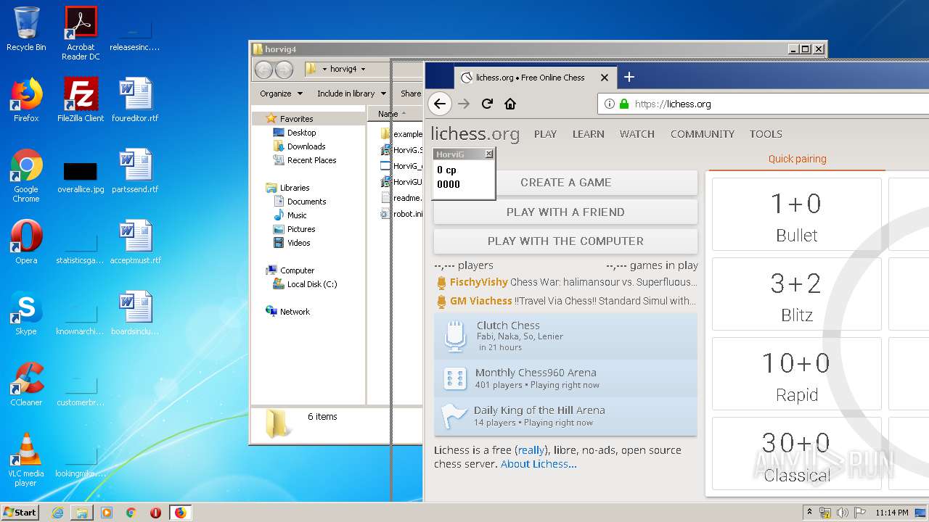This screenshot has width=929, height=522.
Task: Show hidden system tray icons
Action: click(809, 513)
